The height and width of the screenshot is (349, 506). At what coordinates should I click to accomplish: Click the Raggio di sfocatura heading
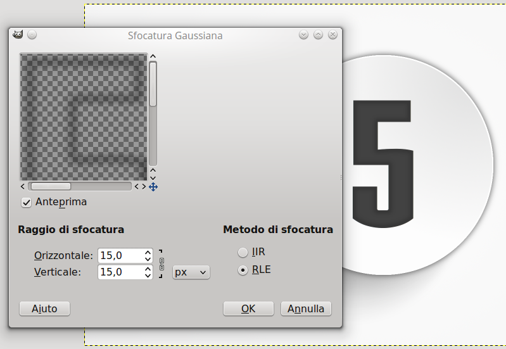point(71,229)
